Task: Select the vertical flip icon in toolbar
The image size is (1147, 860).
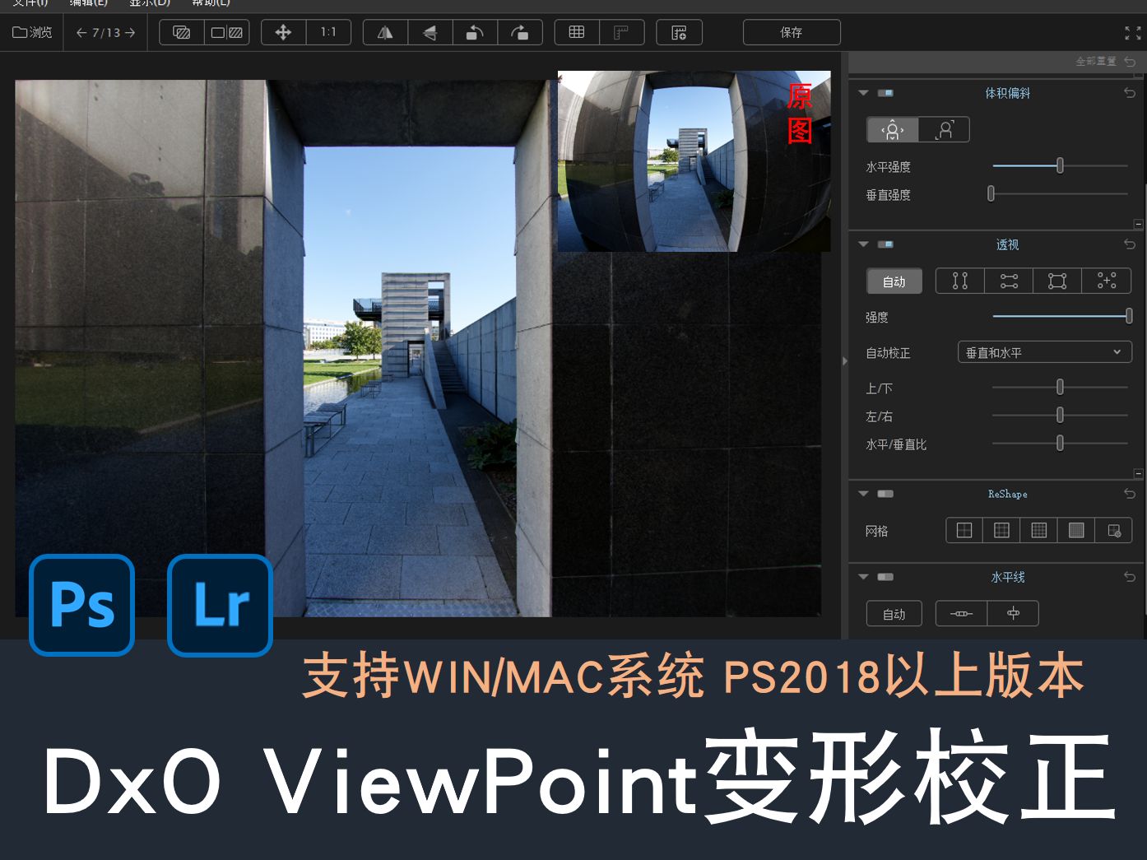Action: pos(430,32)
